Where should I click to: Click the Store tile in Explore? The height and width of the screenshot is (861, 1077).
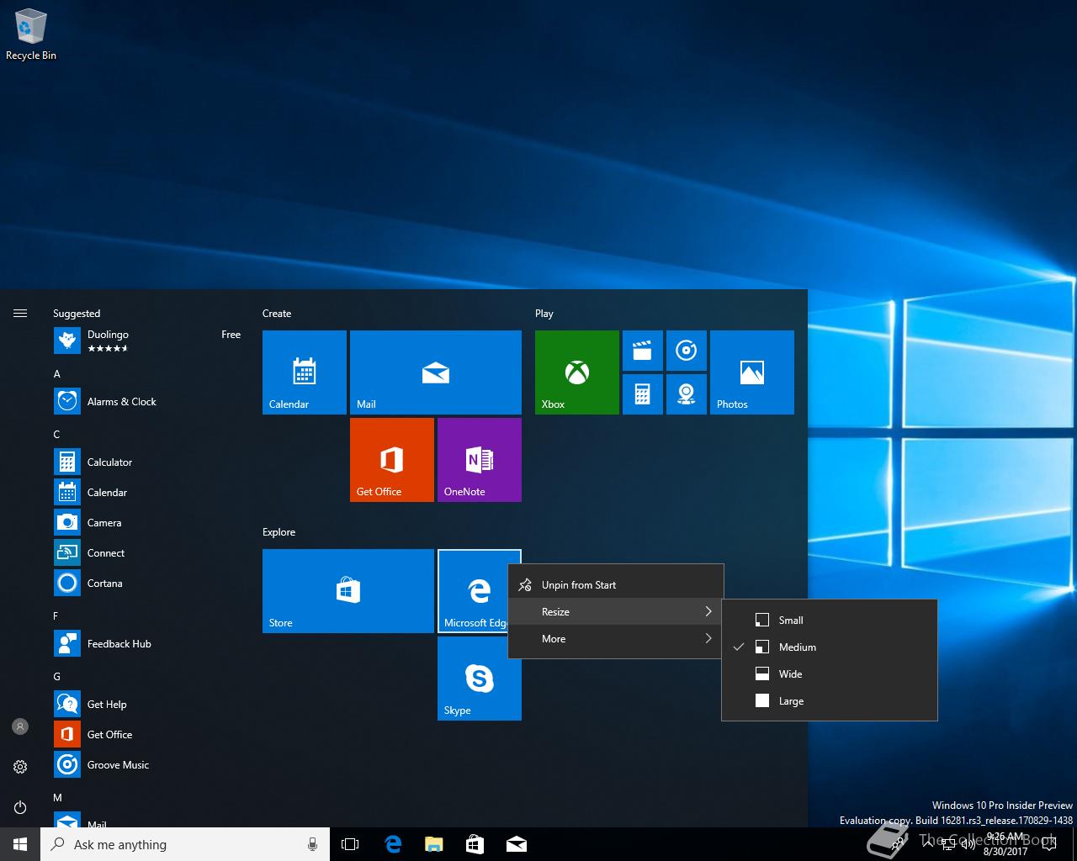click(348, 590)
